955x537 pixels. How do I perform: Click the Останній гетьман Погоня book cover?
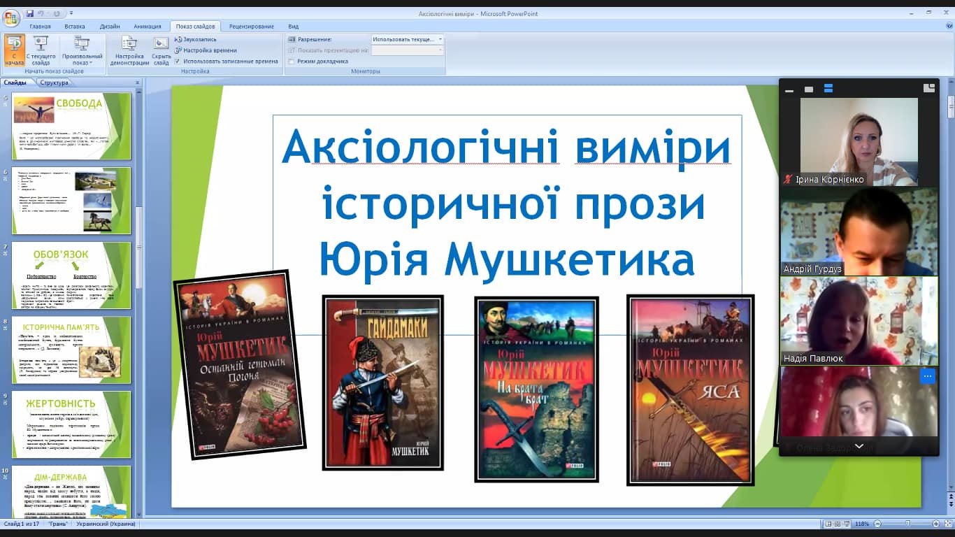pos(240,364)
